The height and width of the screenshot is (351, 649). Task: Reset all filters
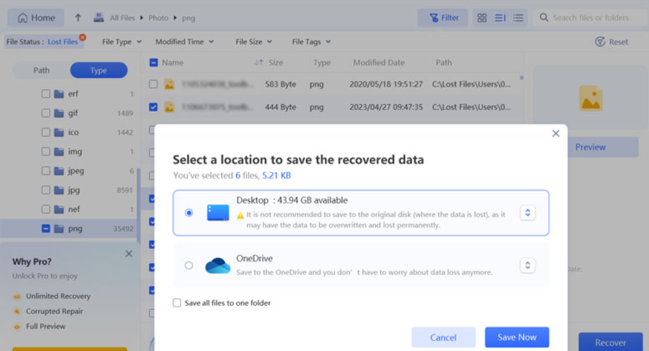coord(612,42)
